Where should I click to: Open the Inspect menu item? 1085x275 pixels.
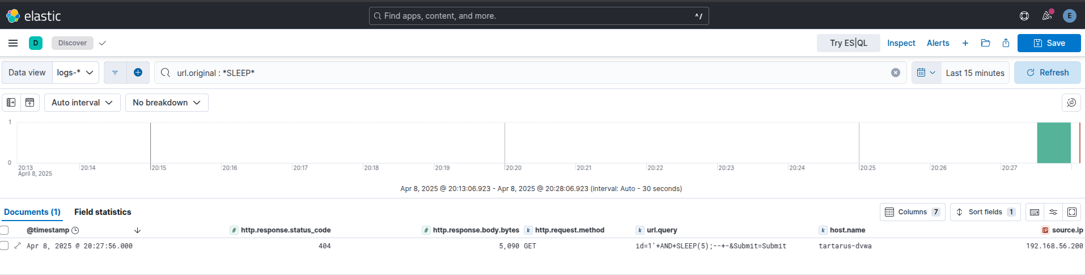(901, 43)
